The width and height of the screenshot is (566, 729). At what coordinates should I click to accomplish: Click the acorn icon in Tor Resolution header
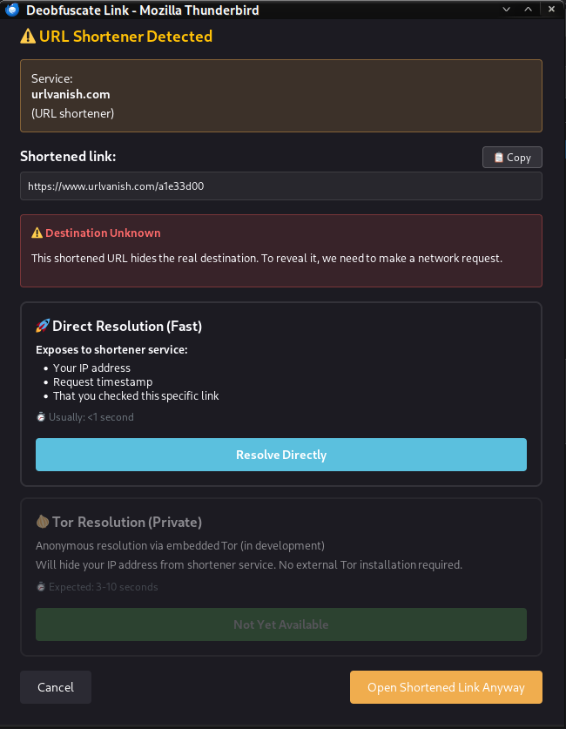point(42,521)
